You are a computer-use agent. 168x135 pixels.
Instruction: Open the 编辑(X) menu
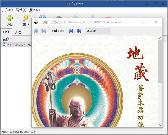(21, 10)
